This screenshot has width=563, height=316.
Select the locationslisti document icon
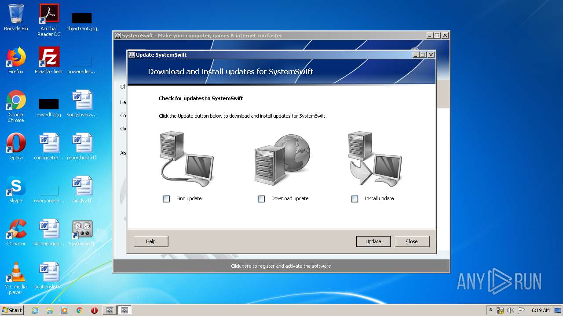pyautogui.click(x=49, y=276)
